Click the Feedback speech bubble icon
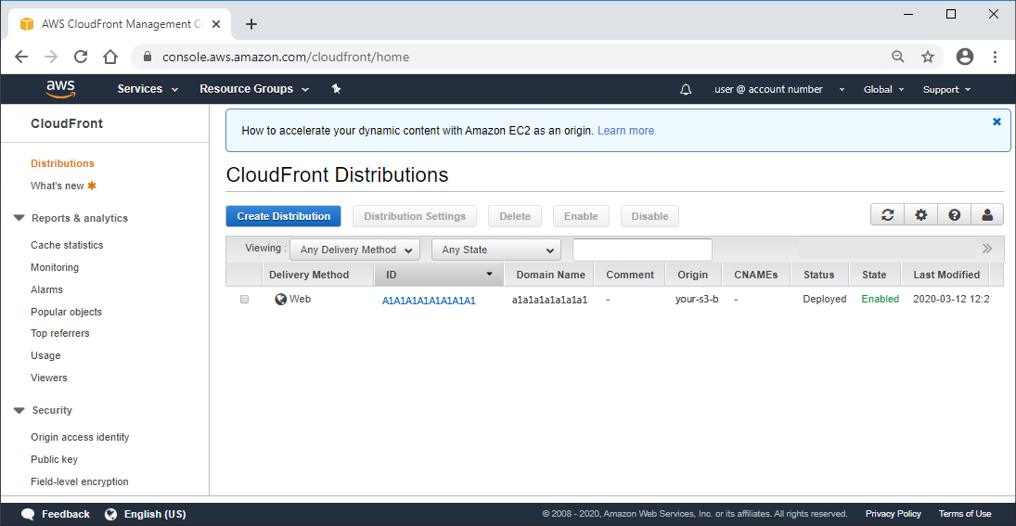This screenshot has width=1016, height=526. coord(28,514)
